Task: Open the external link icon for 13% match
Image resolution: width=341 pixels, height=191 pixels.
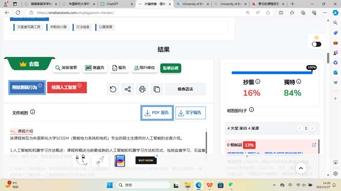Action: pos(314,145)
